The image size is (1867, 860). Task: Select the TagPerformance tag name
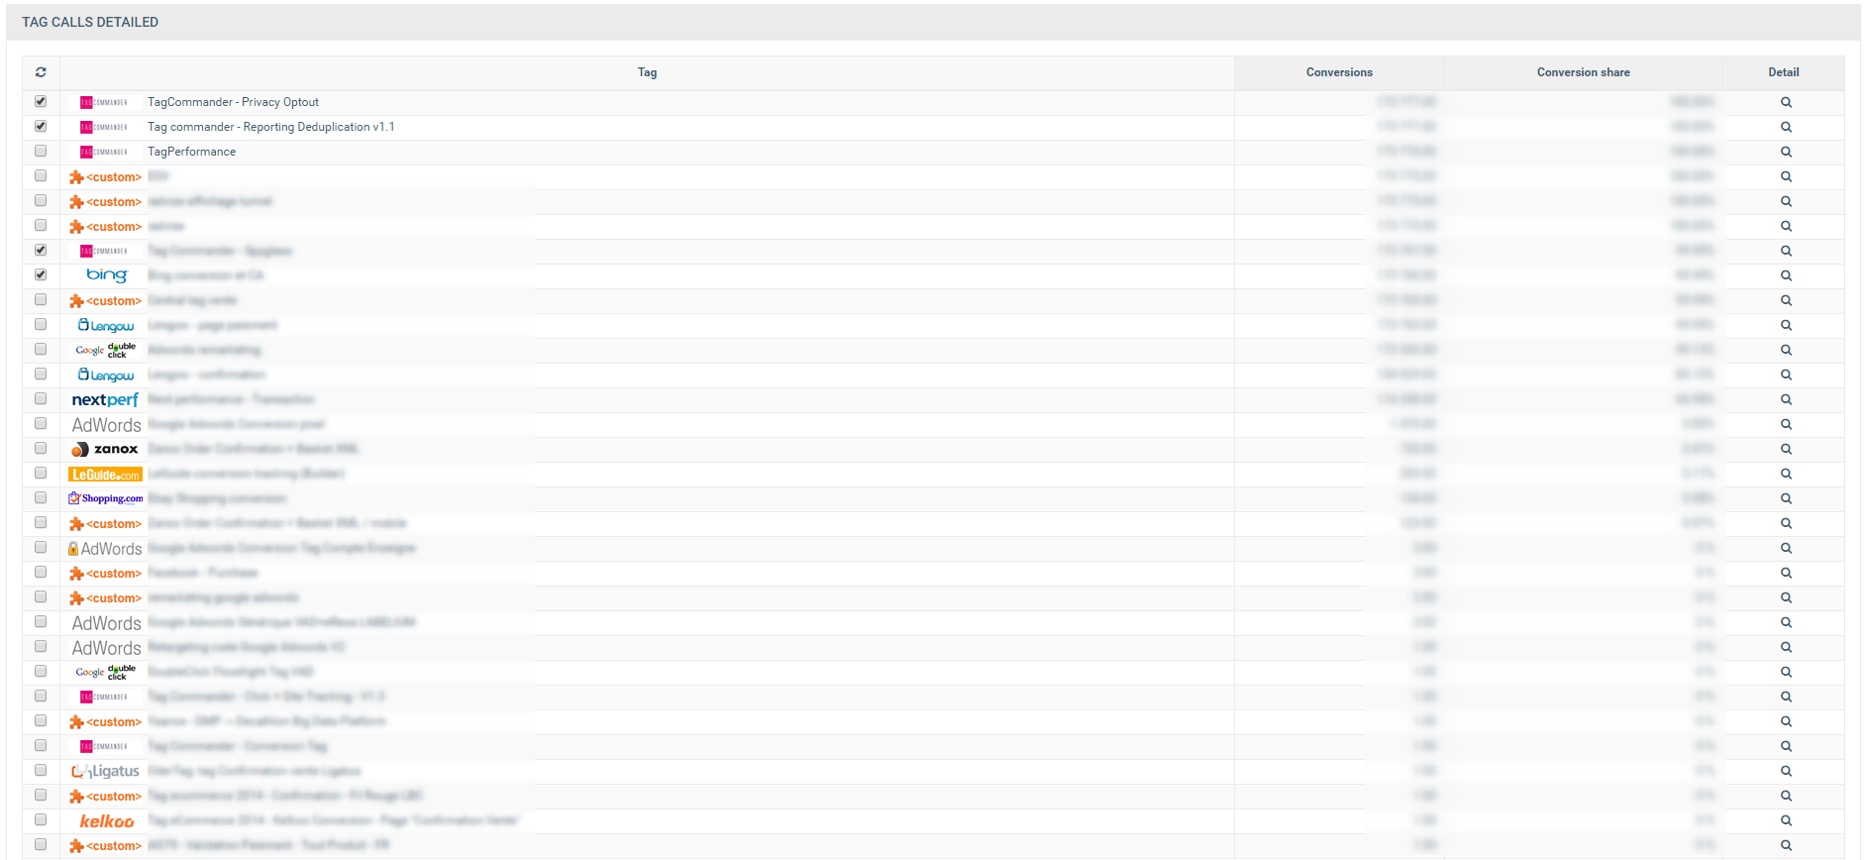[x=191, y=152]
